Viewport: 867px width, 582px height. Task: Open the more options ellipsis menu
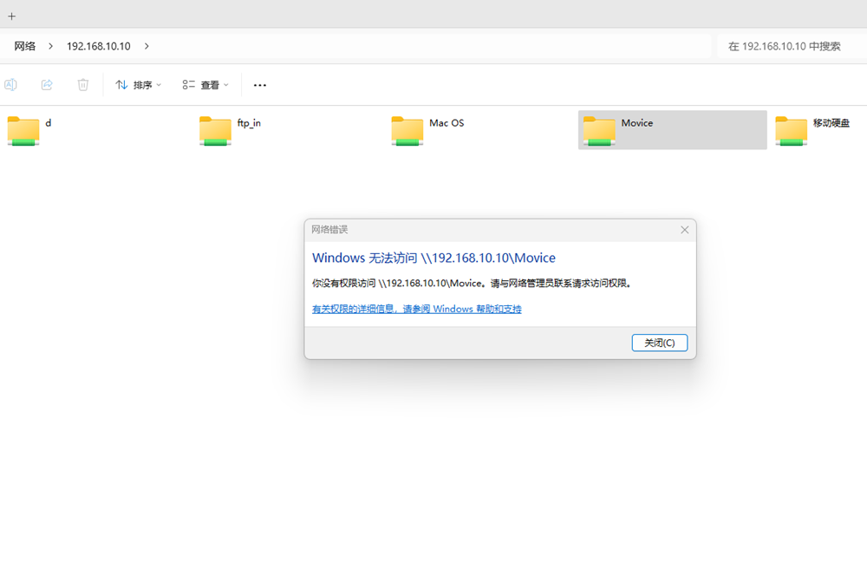click(x=260, y=85)
